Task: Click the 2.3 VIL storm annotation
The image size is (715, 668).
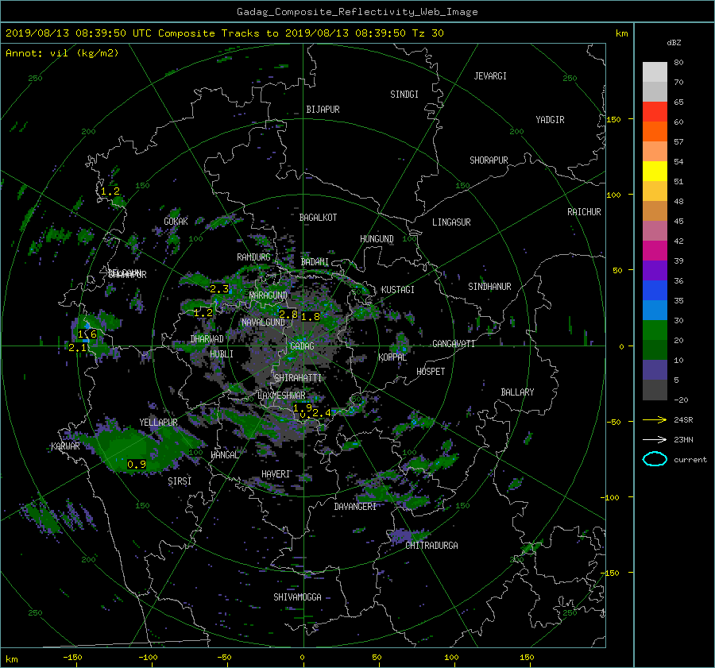Action: 219,289
